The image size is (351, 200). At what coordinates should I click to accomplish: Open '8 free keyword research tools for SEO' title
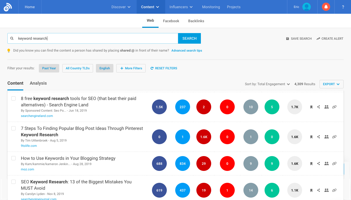pyautogui.click(x=78, y=102)
